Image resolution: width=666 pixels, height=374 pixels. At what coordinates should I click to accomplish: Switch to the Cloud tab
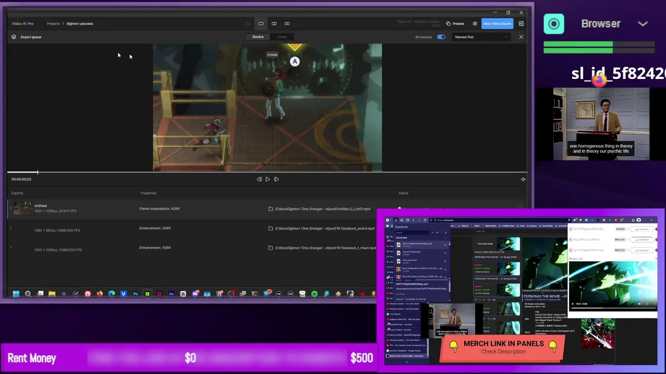point(281,37)
